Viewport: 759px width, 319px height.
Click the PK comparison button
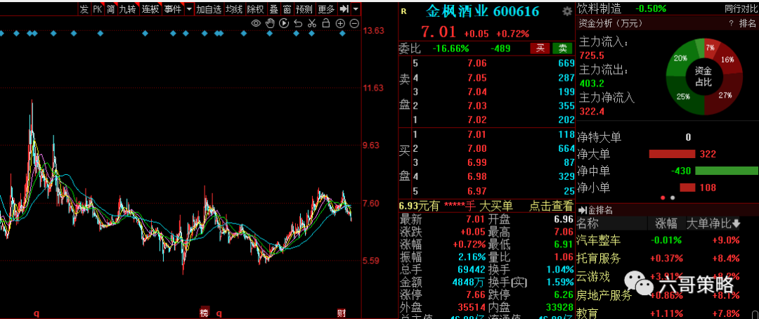coord(98,9)
